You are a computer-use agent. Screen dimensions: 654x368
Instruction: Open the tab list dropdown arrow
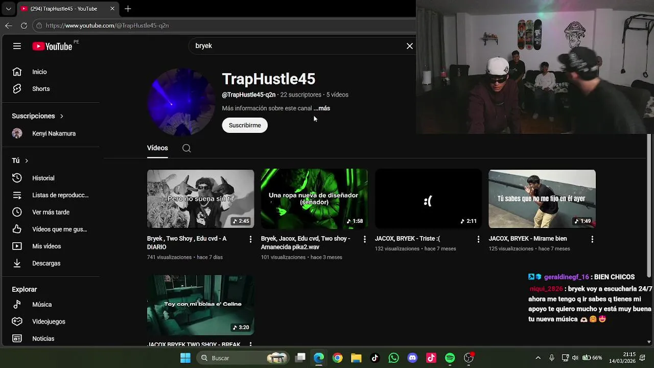click(8, 9)
